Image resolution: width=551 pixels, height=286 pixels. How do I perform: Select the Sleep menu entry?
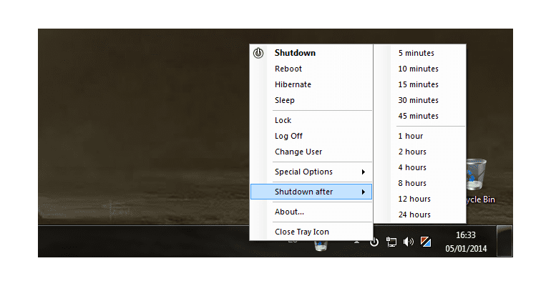click(x=285, y=100)
